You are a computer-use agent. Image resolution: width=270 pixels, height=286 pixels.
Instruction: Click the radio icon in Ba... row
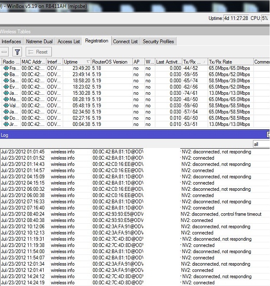click(6, 74)
